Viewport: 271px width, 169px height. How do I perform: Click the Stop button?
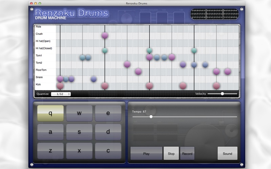click(x=171, y=153)
